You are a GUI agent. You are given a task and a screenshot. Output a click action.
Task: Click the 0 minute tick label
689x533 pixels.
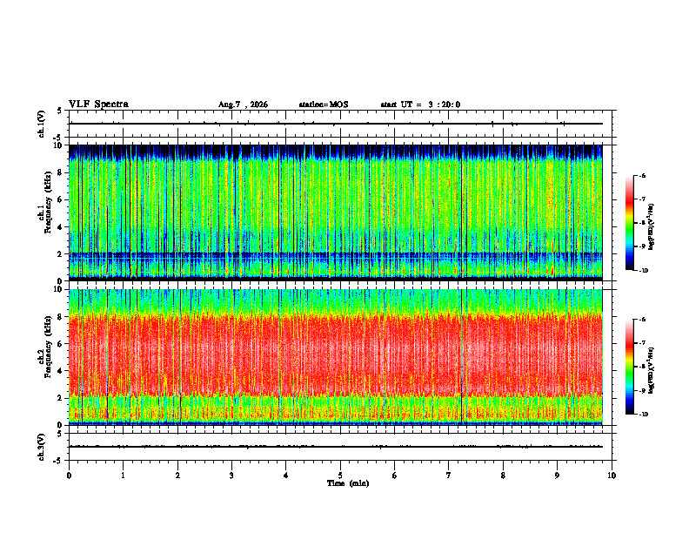(x=69, y=476)
